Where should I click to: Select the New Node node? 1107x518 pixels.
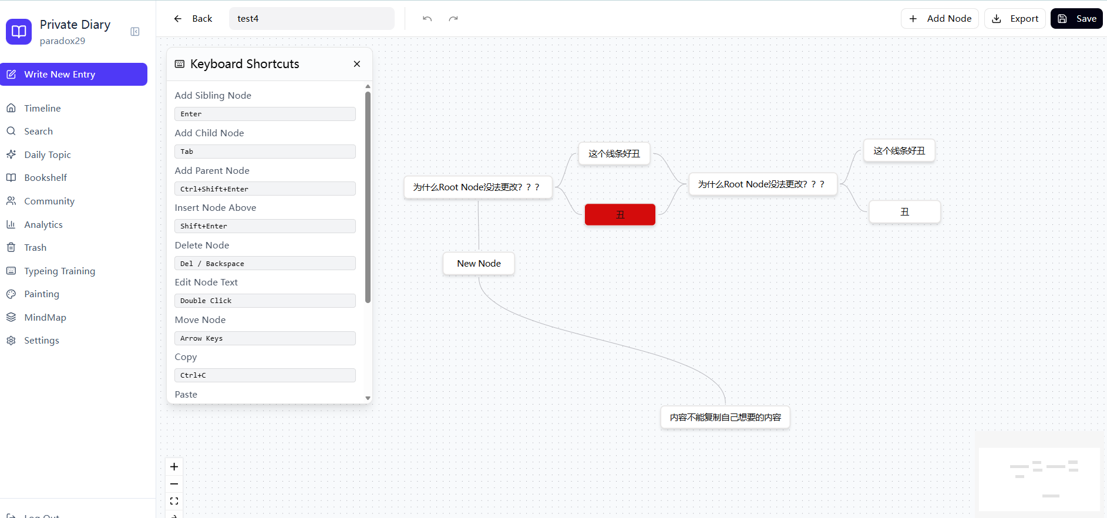coord(479,264)
